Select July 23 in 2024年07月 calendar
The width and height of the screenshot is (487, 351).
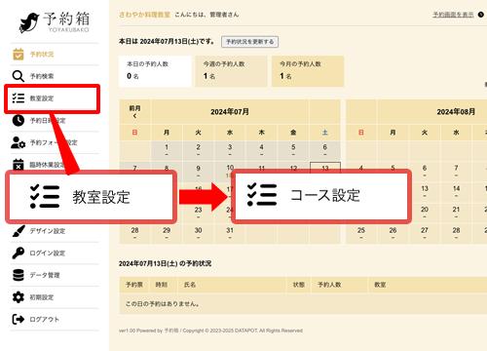198,213
